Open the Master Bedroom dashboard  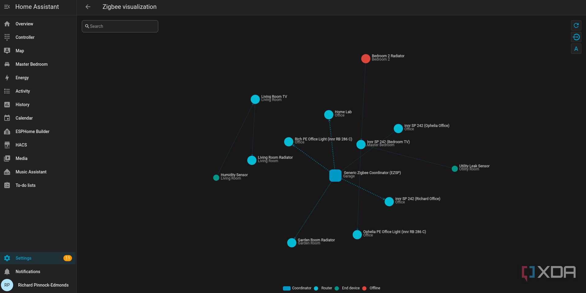click(38, 64)
